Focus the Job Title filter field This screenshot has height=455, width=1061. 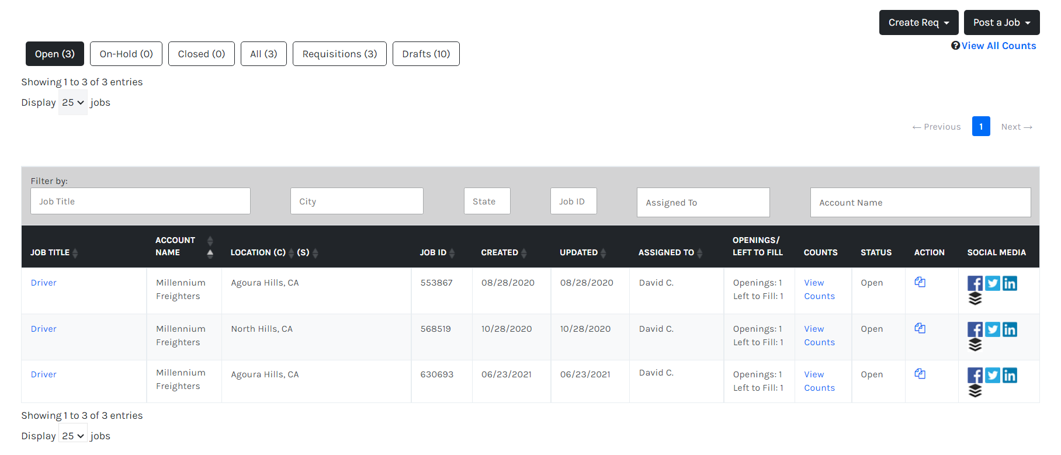click(x=140, y=201)
